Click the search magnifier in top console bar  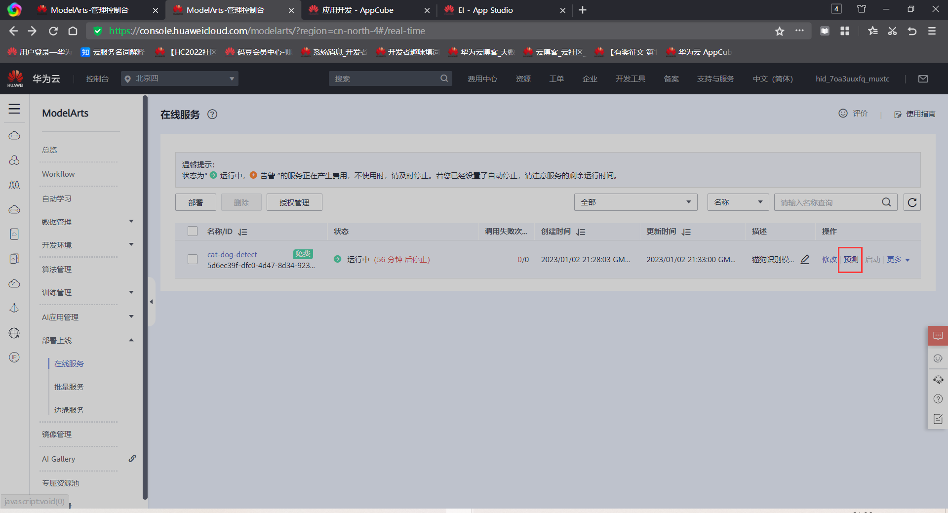444,79
